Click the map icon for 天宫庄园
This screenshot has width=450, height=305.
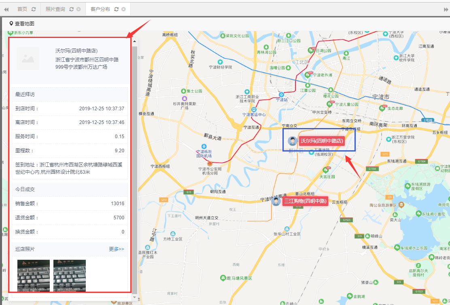[325, 170]
